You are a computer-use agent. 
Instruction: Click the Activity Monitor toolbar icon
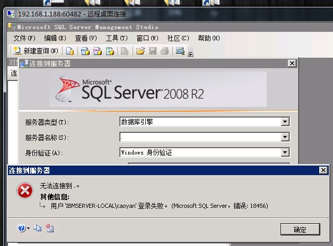(x=180, y=51)
